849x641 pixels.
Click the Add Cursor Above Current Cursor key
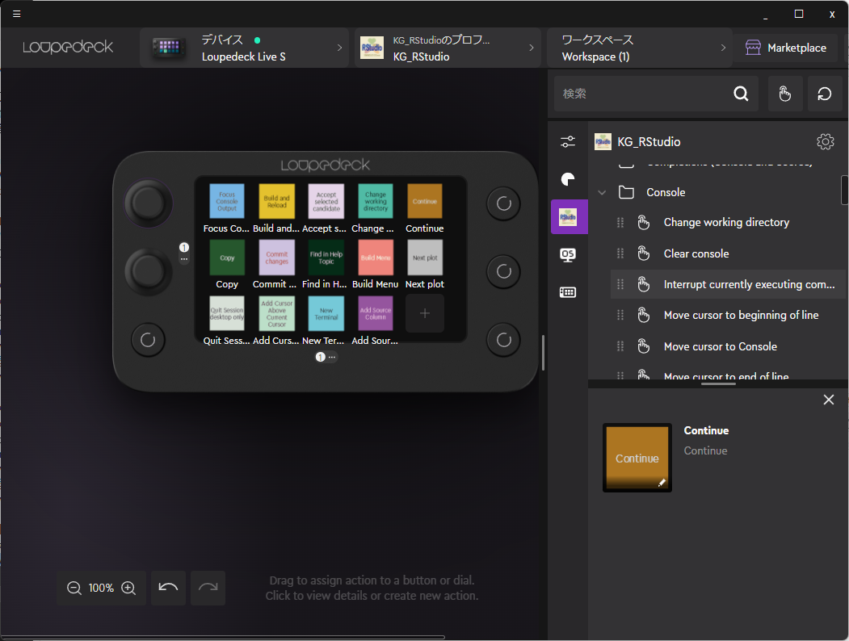click(x=277, y=314)
